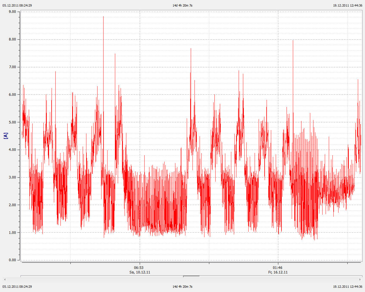Click the footer end timestamp 19.12.2011 12:44:36
This screenshot has width=365, height=292.
coord(348,287)
